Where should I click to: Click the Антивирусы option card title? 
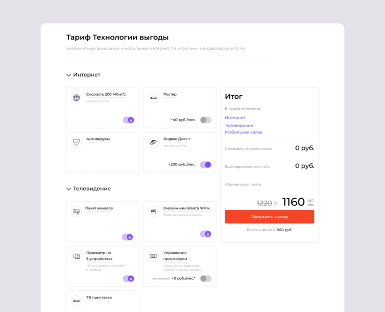pos(98,139)
